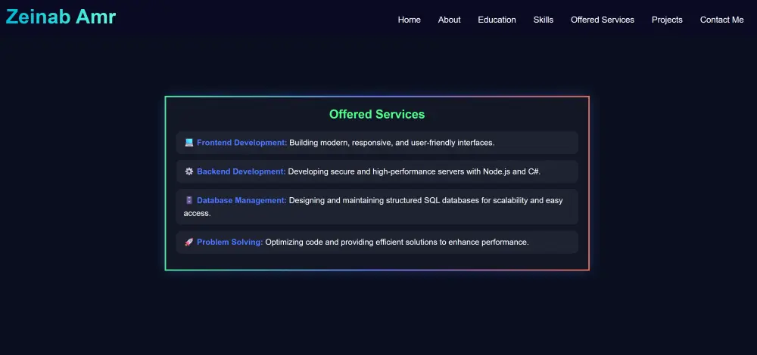Navigate to Education in the navbar
757x355 pixels.
(497, 20)
